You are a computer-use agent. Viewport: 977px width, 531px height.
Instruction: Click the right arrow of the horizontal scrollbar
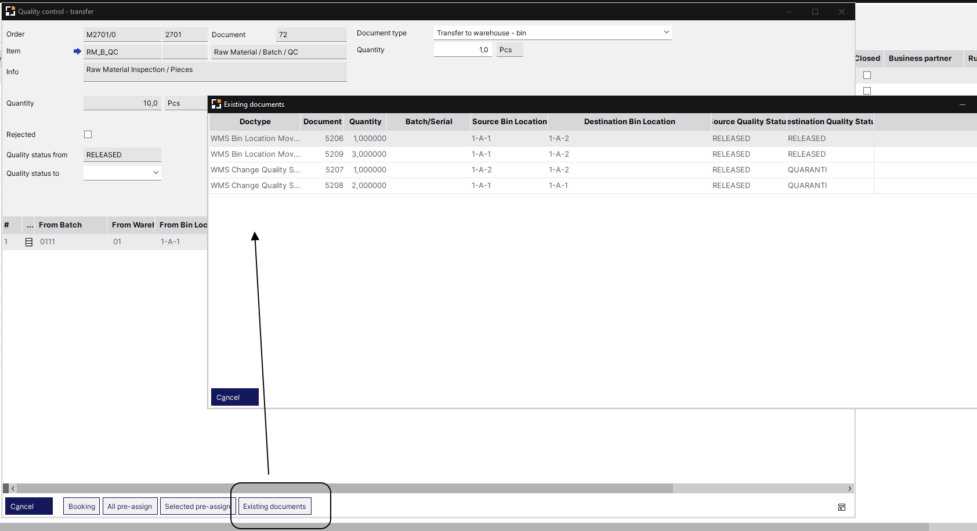[849, 489]
